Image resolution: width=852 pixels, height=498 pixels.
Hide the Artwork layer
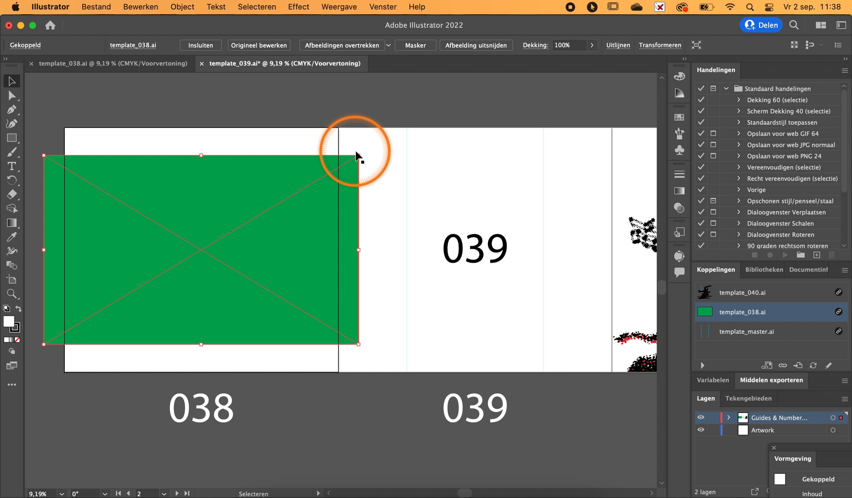(x=700, y=430)
